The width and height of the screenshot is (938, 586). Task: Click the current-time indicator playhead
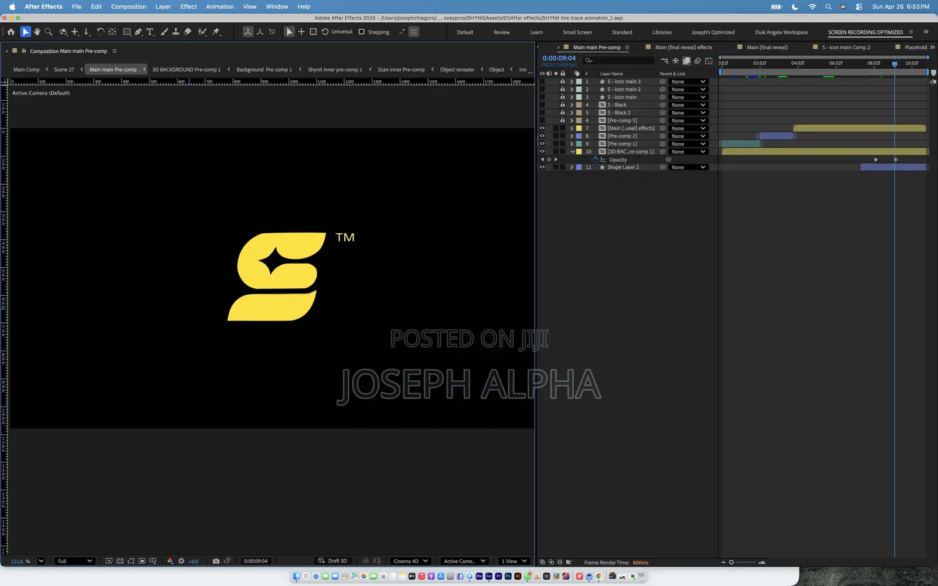[895, 64]
